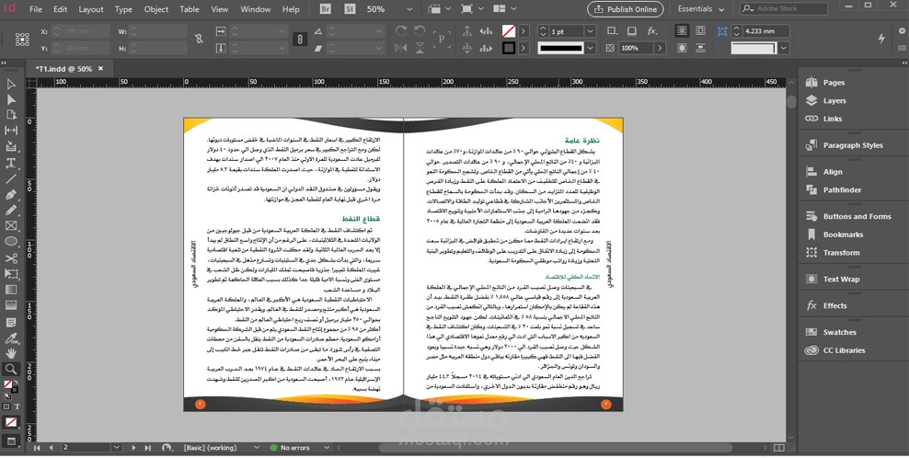Select the Pen tool
This screenshot has height=458, width=909.
click(x=10, y=195)
